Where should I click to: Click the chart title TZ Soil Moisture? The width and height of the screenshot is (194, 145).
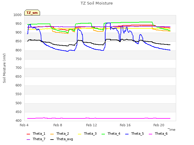[97, 3]
